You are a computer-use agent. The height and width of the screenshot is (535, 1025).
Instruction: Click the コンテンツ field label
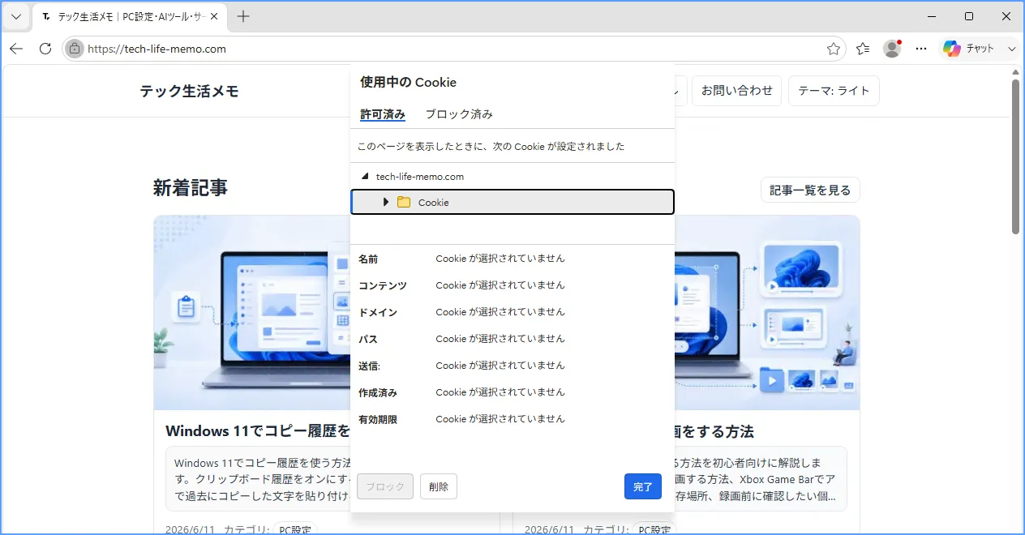[383, 285]
